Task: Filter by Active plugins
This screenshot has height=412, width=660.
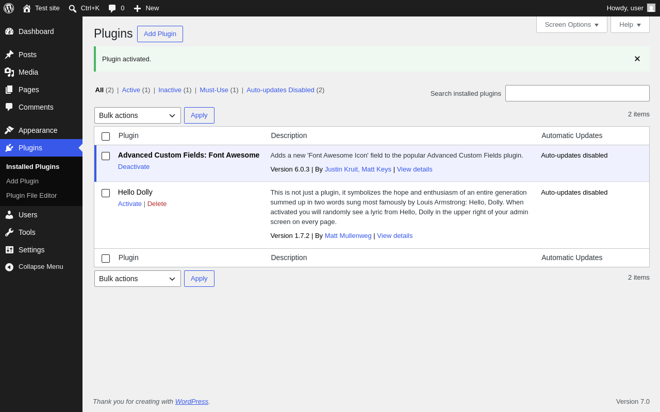Action: pos(131,90)
